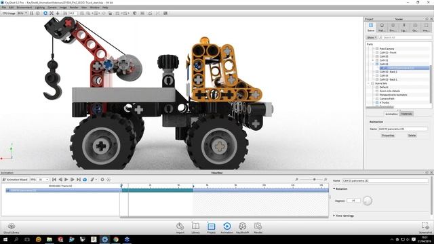This screenshot has width=434, height=244.
Task: Jump to start of animation
Action: pos(54,180)
